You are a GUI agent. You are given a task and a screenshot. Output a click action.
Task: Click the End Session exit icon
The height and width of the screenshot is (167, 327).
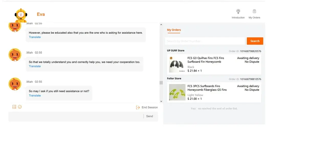(x=138, y=108)
